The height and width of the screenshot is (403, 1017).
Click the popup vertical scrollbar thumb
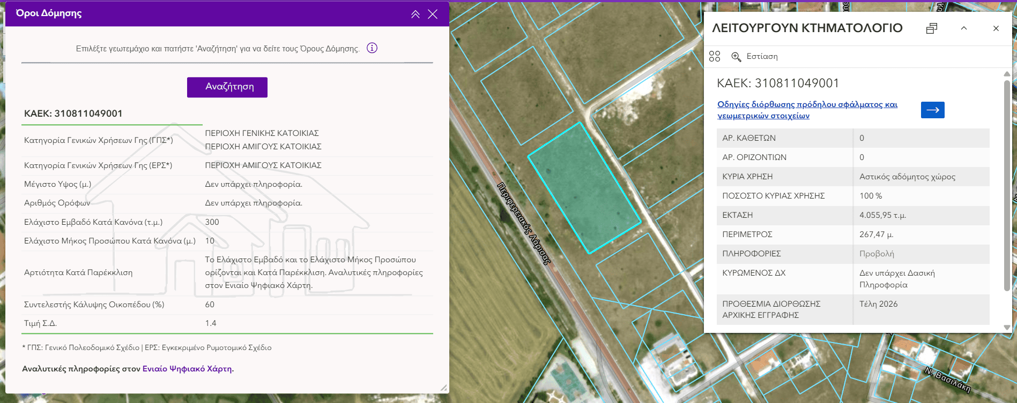tap(1007, 185)
